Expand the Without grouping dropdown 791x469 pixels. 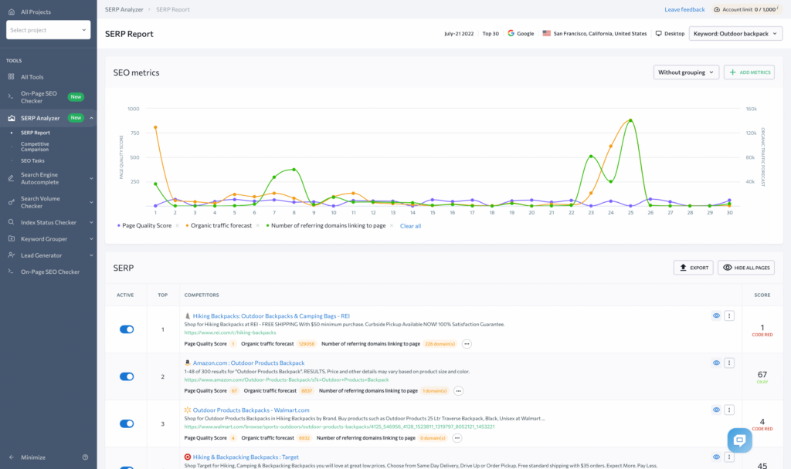[686, 72]
